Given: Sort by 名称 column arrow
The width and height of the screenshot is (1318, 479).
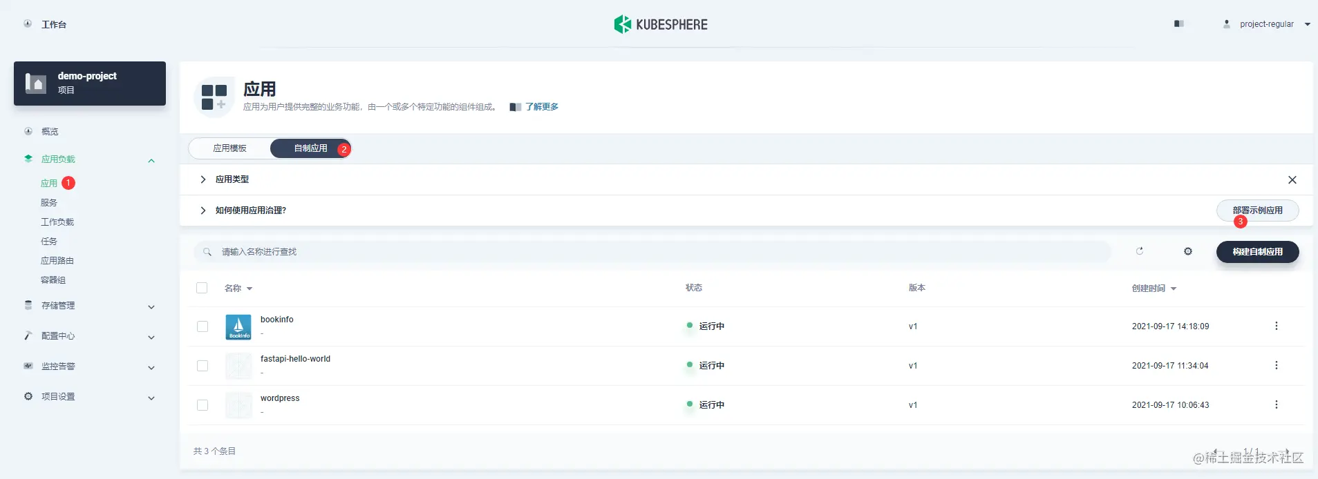Looking at the screenshot, I should (x=250, y=289).
